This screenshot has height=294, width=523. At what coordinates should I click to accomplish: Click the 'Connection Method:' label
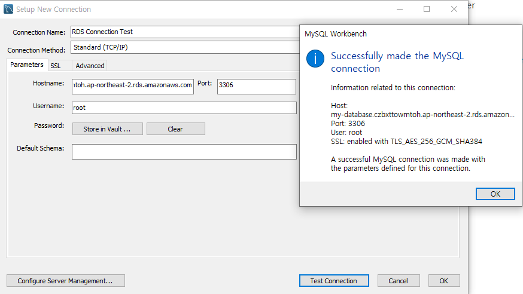point(37,50)
